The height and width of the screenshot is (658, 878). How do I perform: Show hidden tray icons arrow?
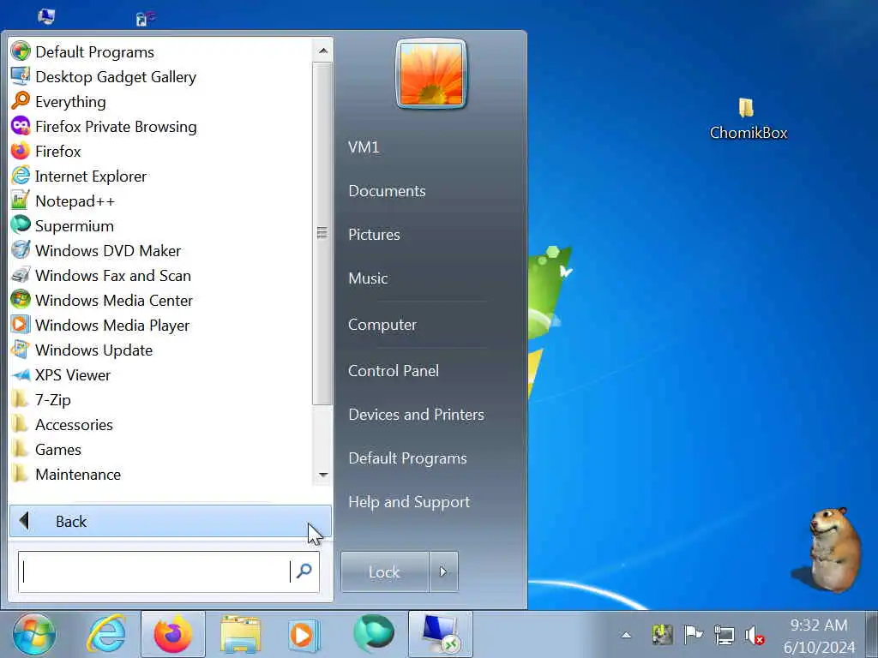pyautogui.click(x=627, y=635)
